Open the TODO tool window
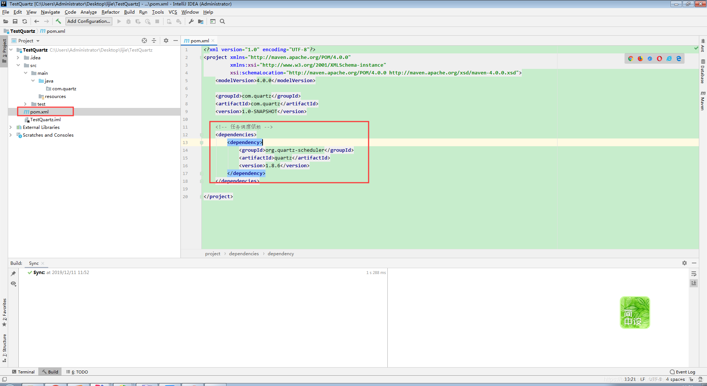 click(x=77, y=372)
